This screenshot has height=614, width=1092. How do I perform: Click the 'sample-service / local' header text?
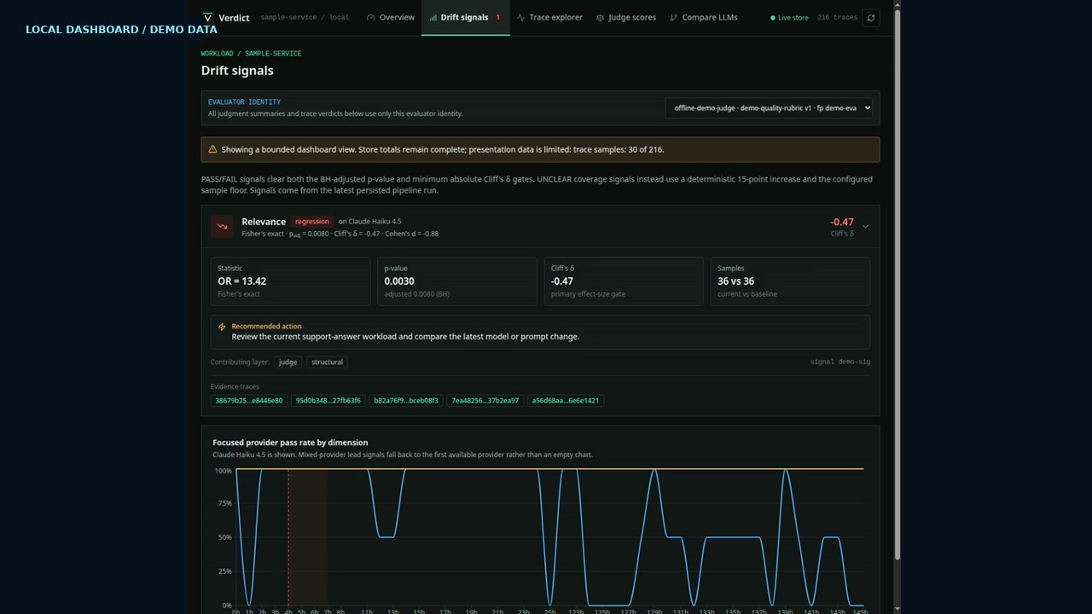[305, 17]
